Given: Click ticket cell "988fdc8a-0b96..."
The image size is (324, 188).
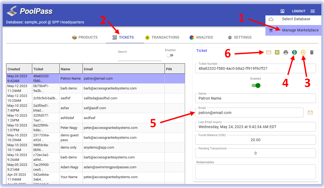Looking at the screenshot, I should 46,148.
